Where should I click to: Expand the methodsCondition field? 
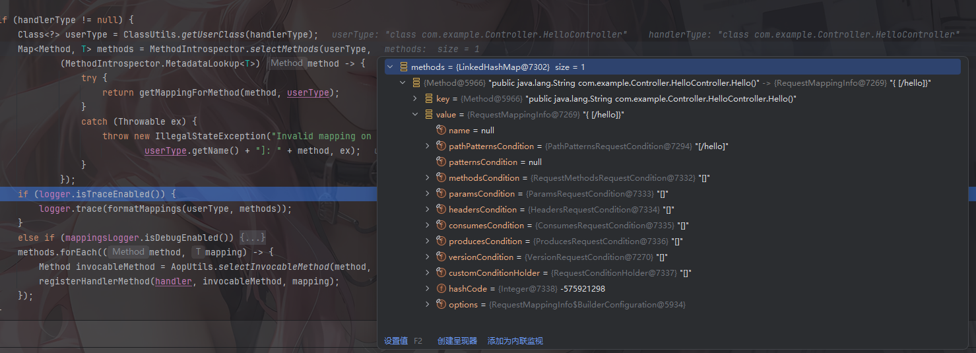(x=428, y=178)
